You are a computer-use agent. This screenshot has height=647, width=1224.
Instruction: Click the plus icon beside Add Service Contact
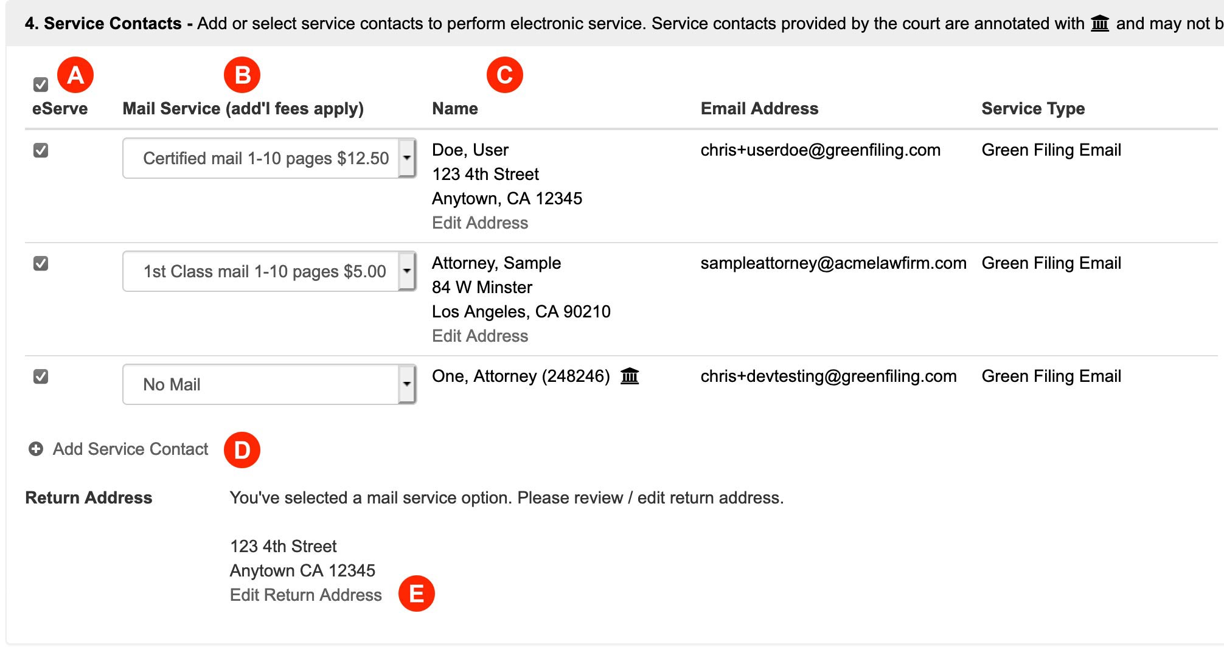[36, 449]
